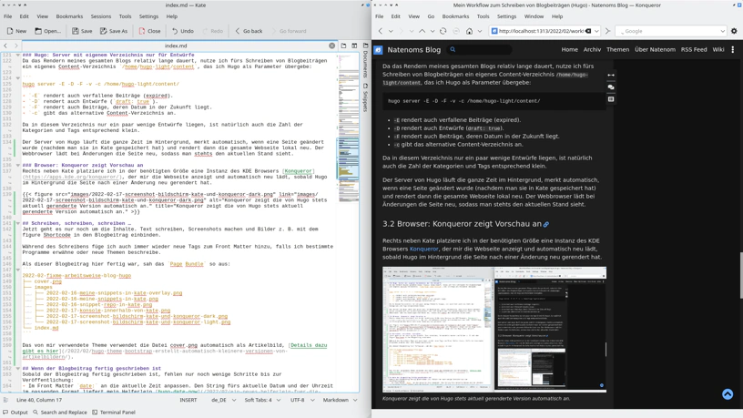This screenshot has width=743, height=418.
Task: Open the Markdown syntax mode dropdown
Action: pos(340,400)
